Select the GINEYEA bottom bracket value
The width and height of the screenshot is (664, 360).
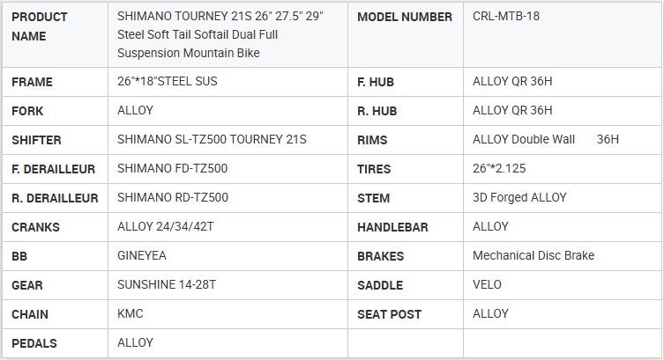[142, 256]
